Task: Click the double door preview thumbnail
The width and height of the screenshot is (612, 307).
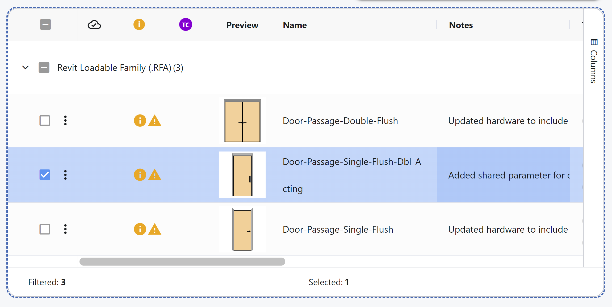Action: tap(242, 121)
